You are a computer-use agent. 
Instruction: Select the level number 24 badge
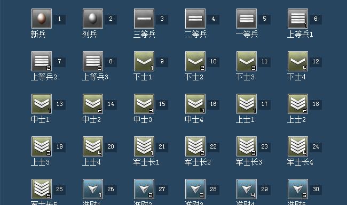click(316, 147)
